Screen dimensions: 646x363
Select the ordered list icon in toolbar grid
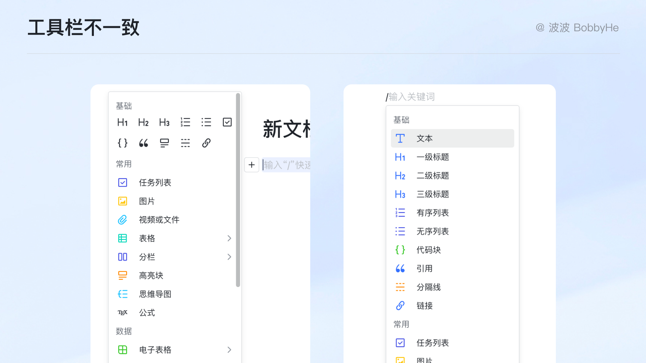coord(185,122)
